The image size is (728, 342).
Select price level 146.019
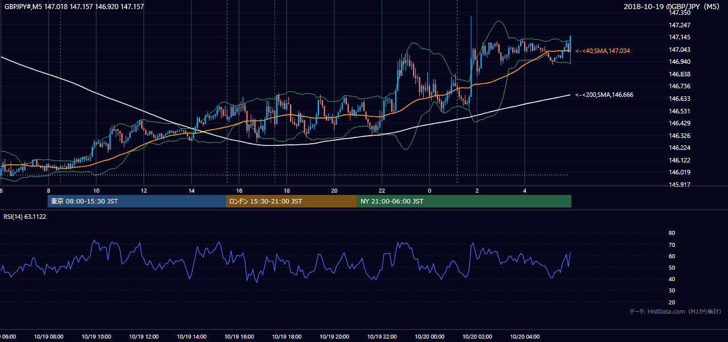coord(681,172)
